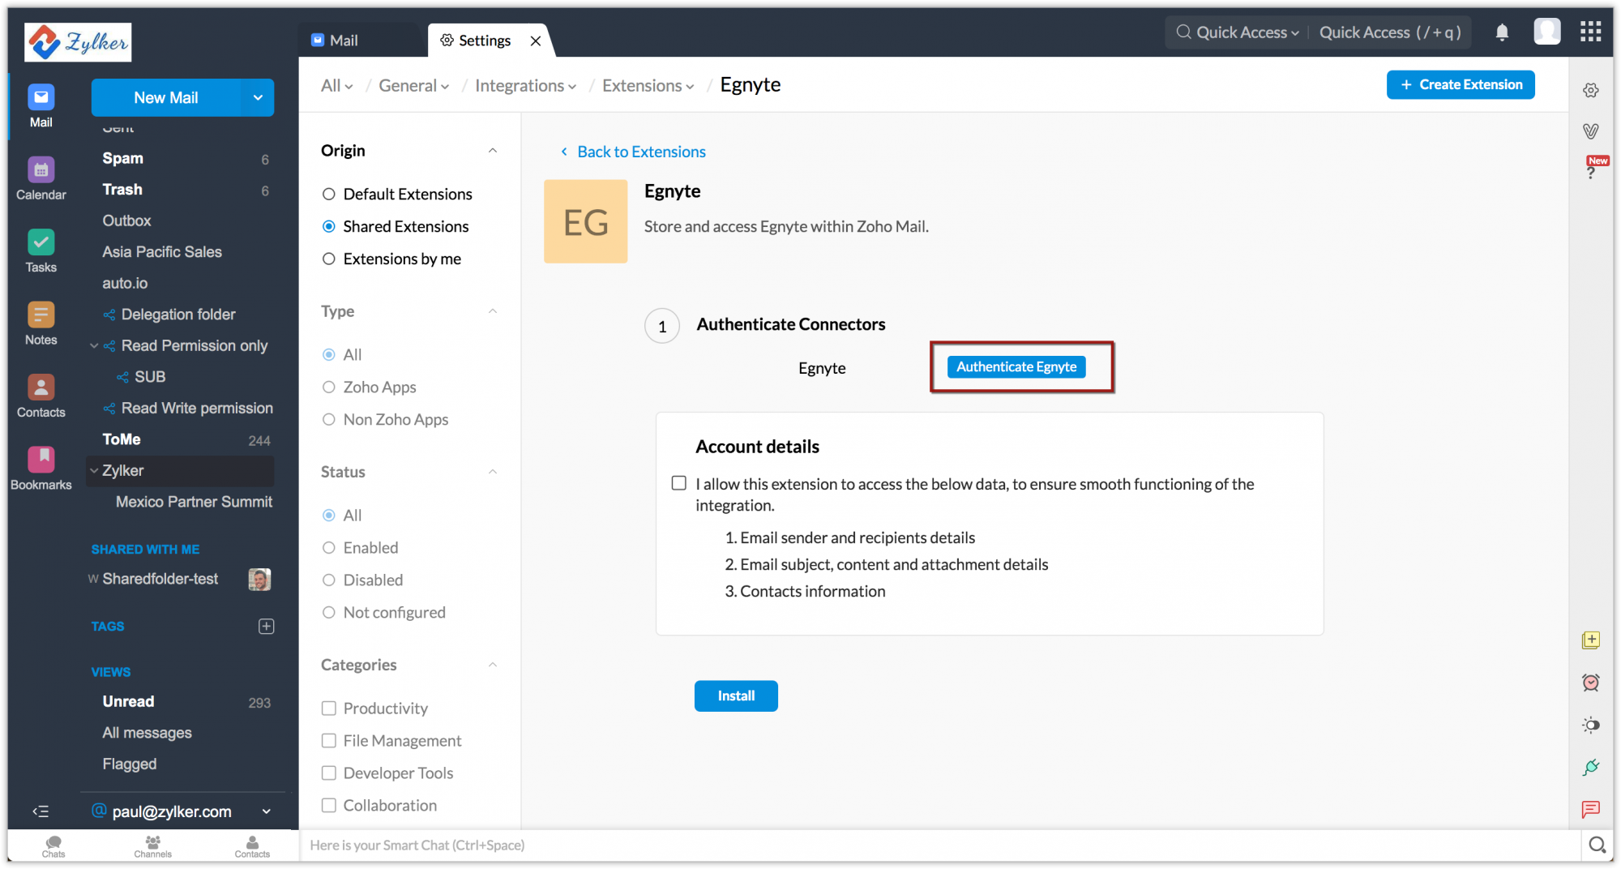Open the Calendar app icon

tap(41, 178)
